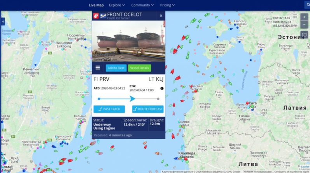Click the search magnifier icon
Viewport: 310px width, 173px height.
click(x=307, y=5)
